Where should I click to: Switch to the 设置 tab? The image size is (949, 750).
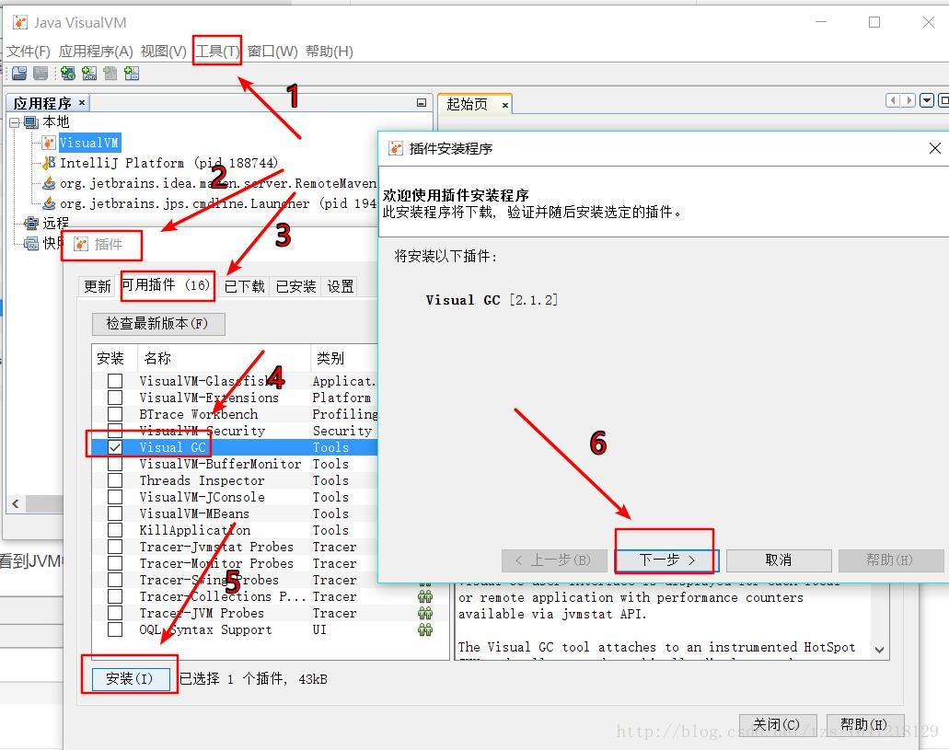point(341,286)
